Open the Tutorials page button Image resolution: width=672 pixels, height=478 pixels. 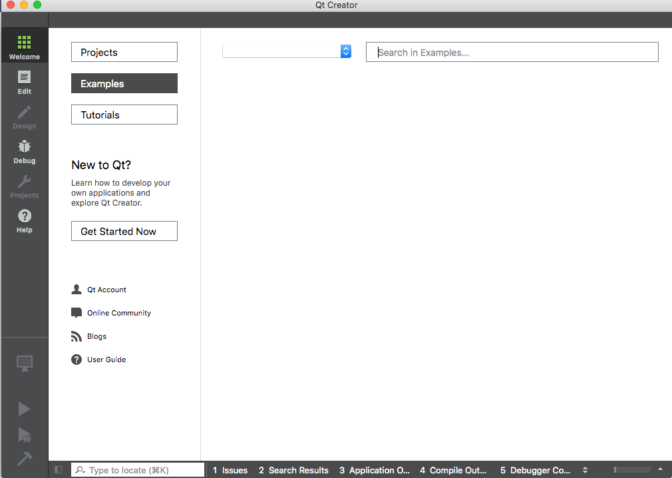coord(124,115)
